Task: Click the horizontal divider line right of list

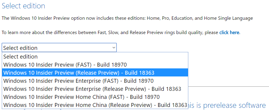Action: click(229, 86)
